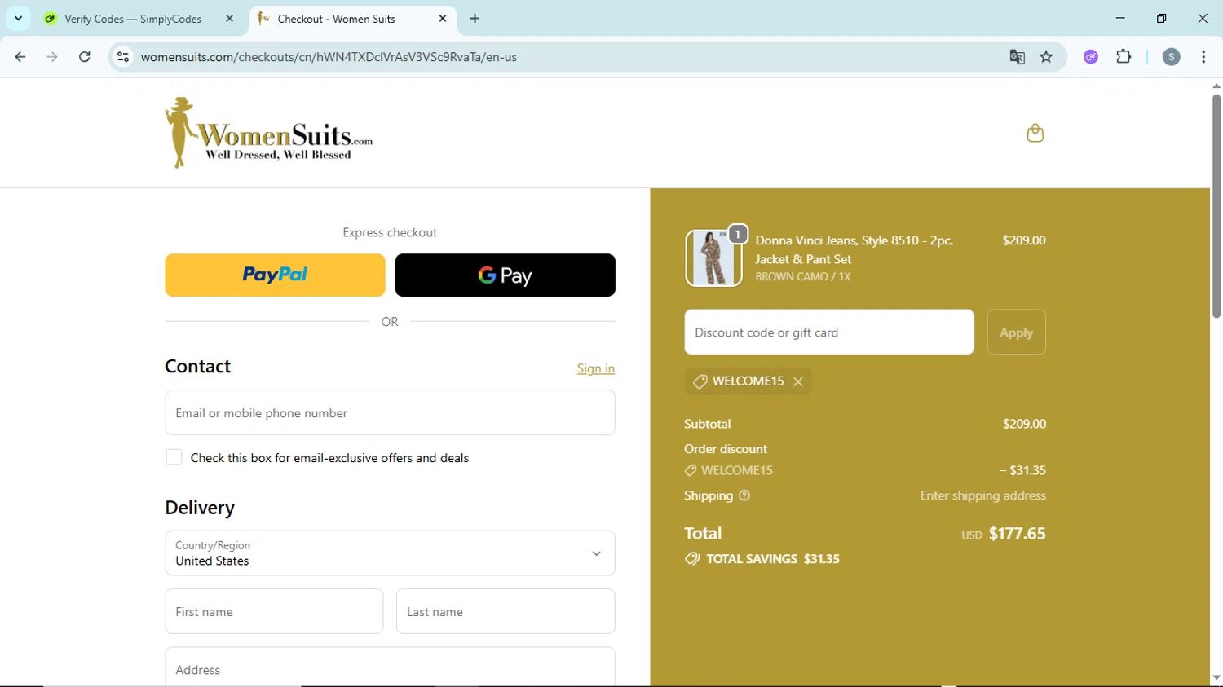Close the Checkout - Women Suits tab

[x=443, y=19]
